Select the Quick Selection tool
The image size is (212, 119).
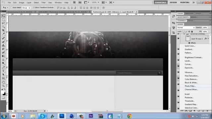point(3,27)
